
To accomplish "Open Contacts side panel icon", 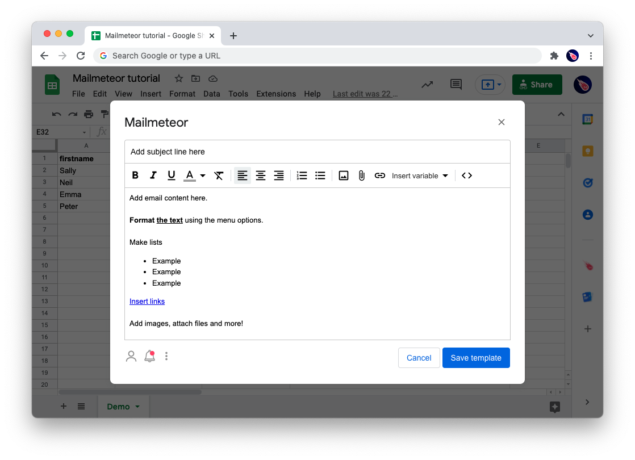I will 588,215.
